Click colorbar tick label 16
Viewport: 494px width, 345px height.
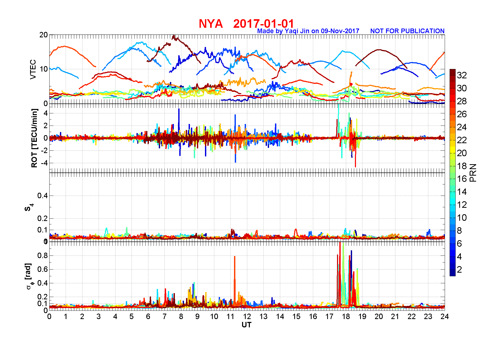pyautogui.click(x=462, y=179)
